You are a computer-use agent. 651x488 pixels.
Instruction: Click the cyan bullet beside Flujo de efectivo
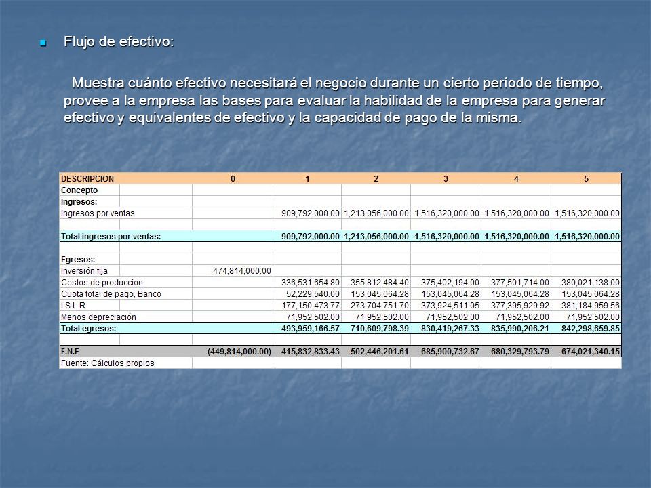point(43,43)
